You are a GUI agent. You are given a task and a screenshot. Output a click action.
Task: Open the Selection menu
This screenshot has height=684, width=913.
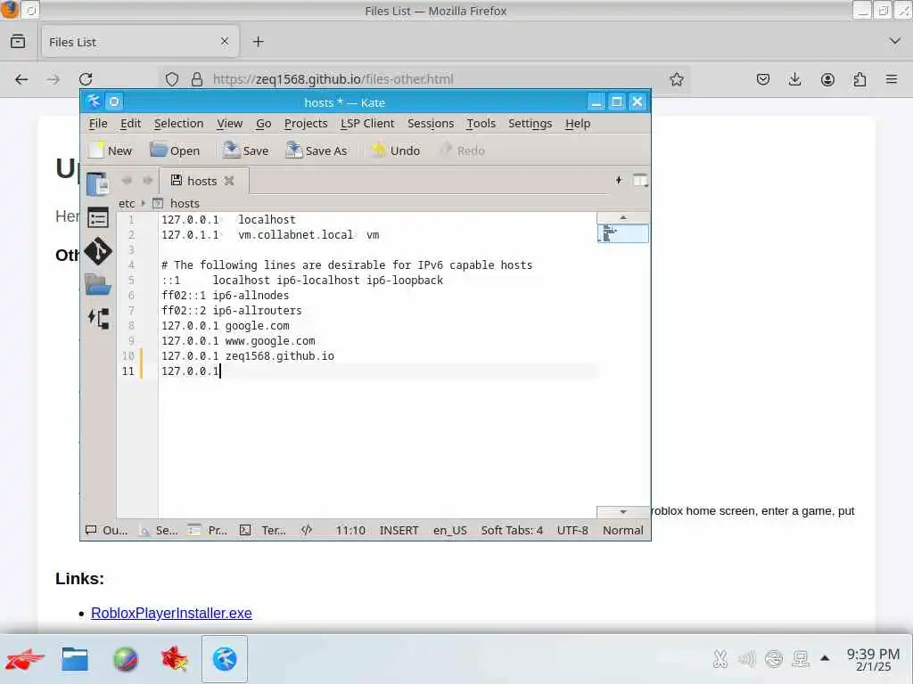click(178, 123)
